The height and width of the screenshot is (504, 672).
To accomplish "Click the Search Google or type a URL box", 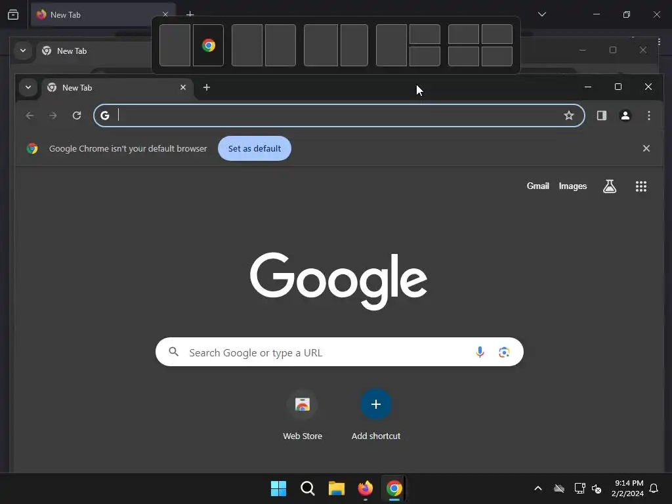I will pyautogui.click(x=339, y=352).
